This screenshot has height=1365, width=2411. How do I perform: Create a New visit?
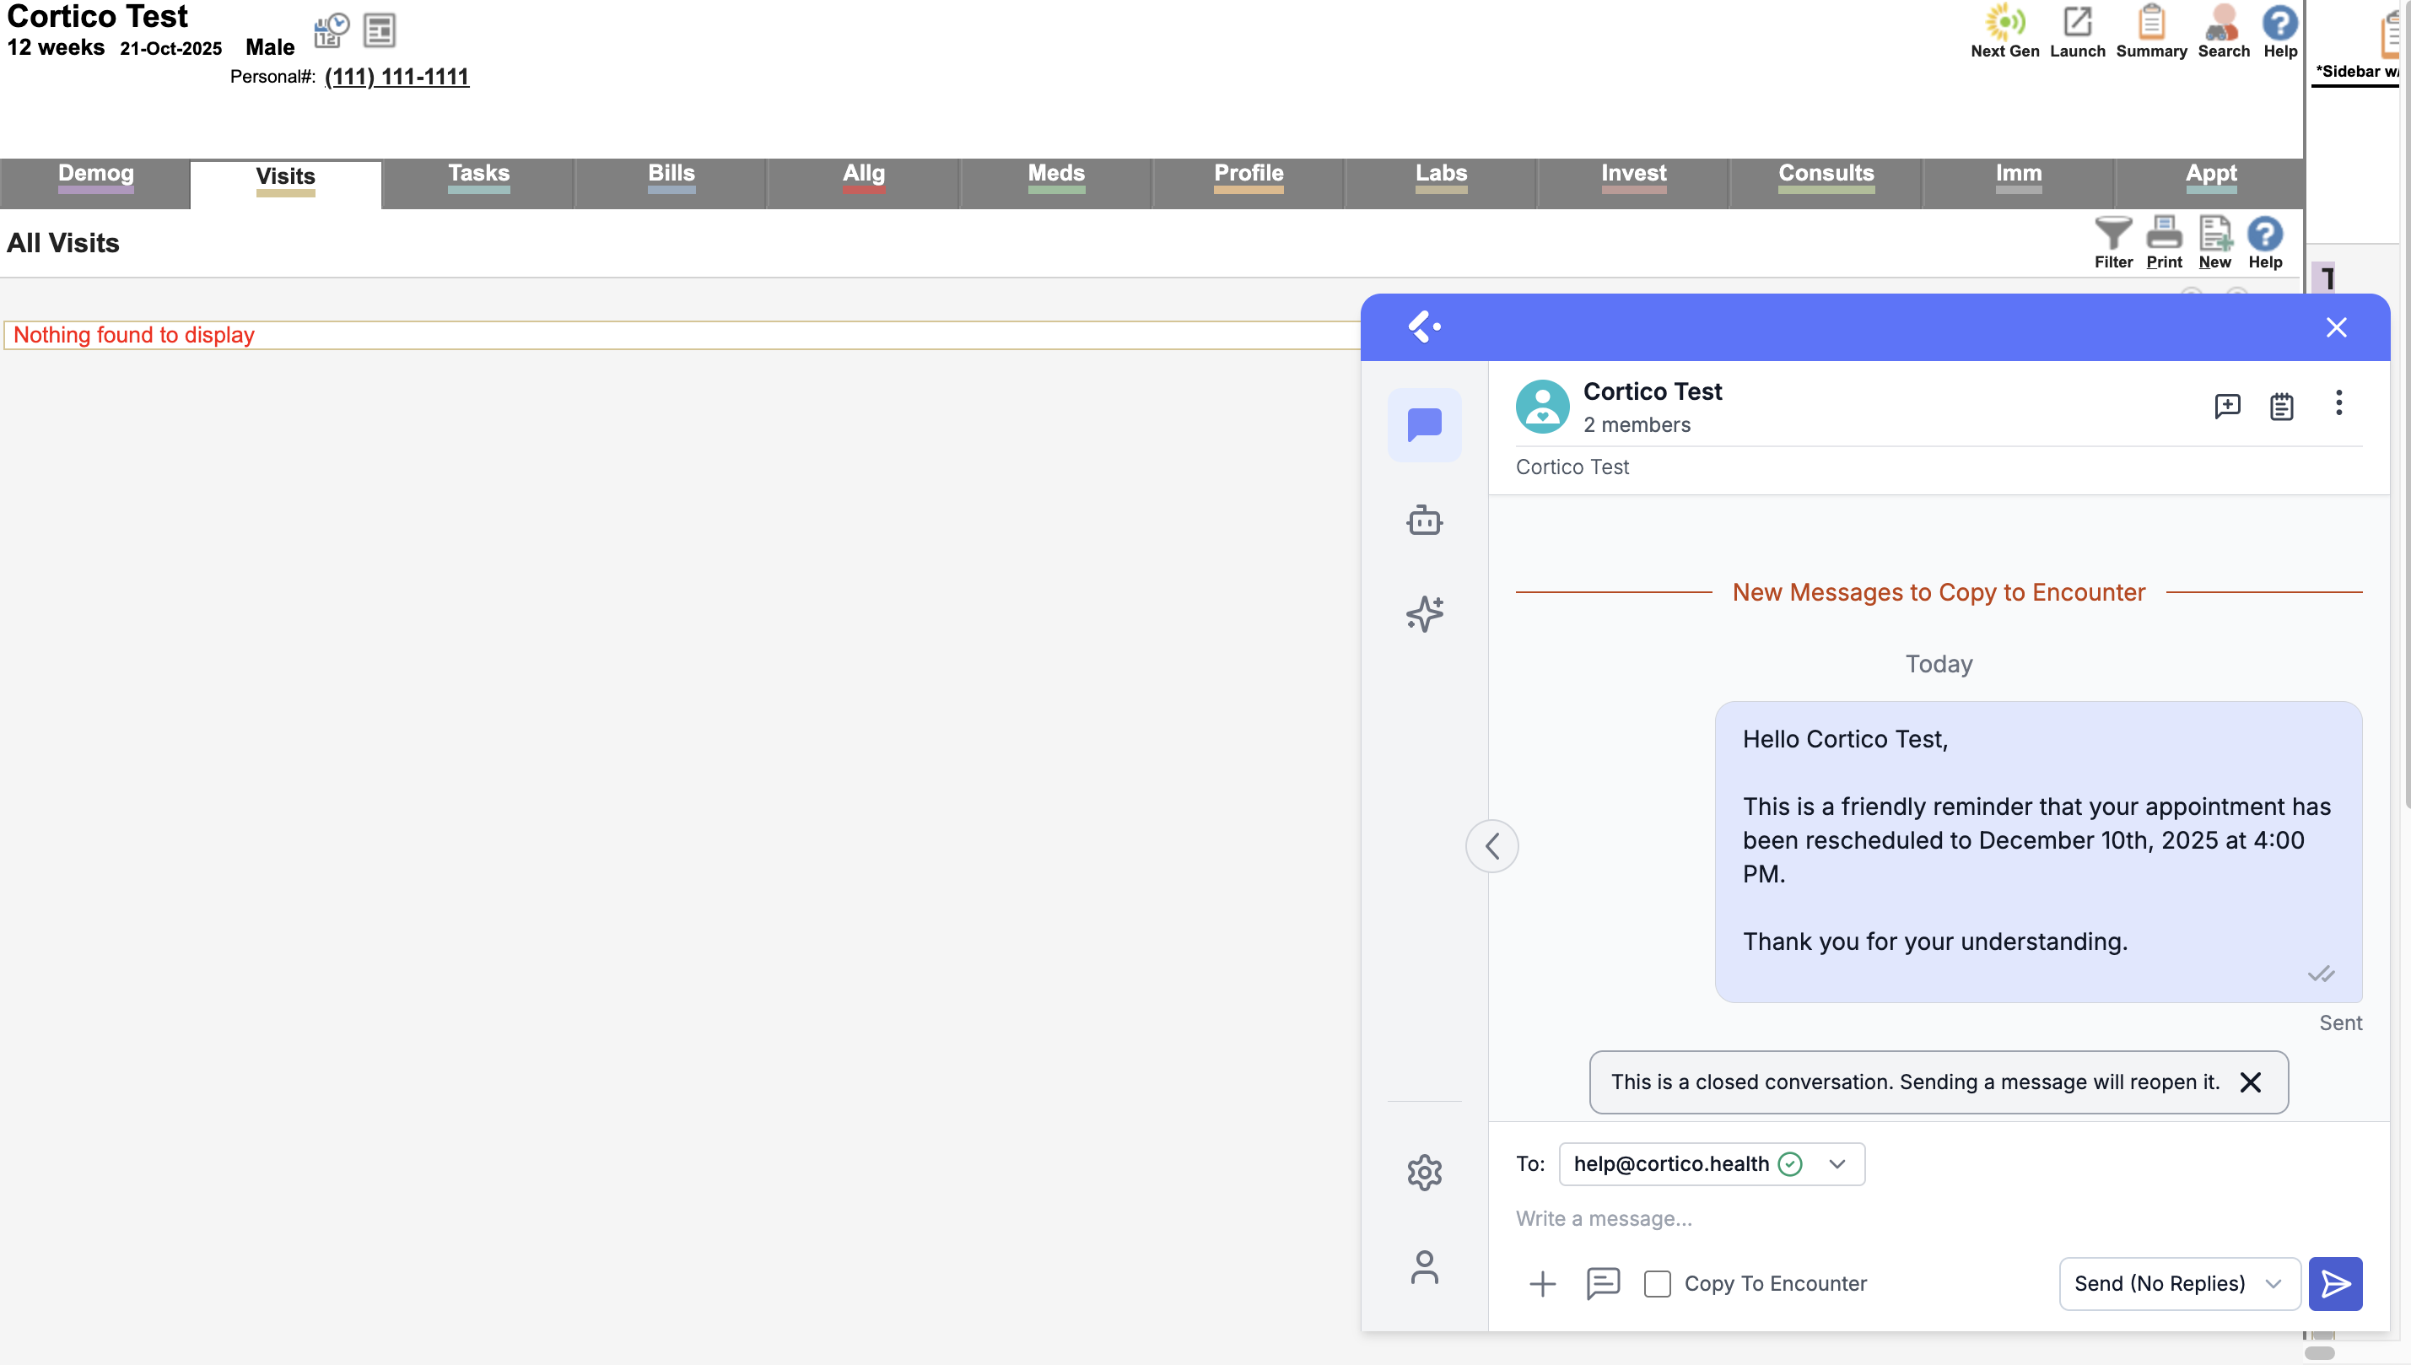pyautogui.click(x=2214, y=242)
